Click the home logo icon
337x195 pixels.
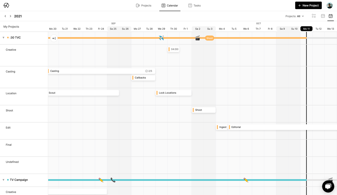click(6, 5)
